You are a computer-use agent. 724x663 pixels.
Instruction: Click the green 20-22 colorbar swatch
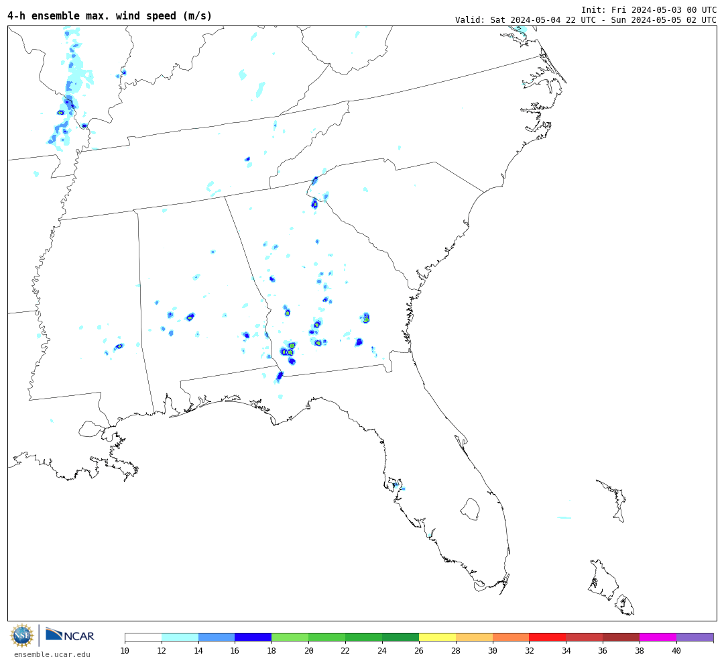(x=327, y=637)
